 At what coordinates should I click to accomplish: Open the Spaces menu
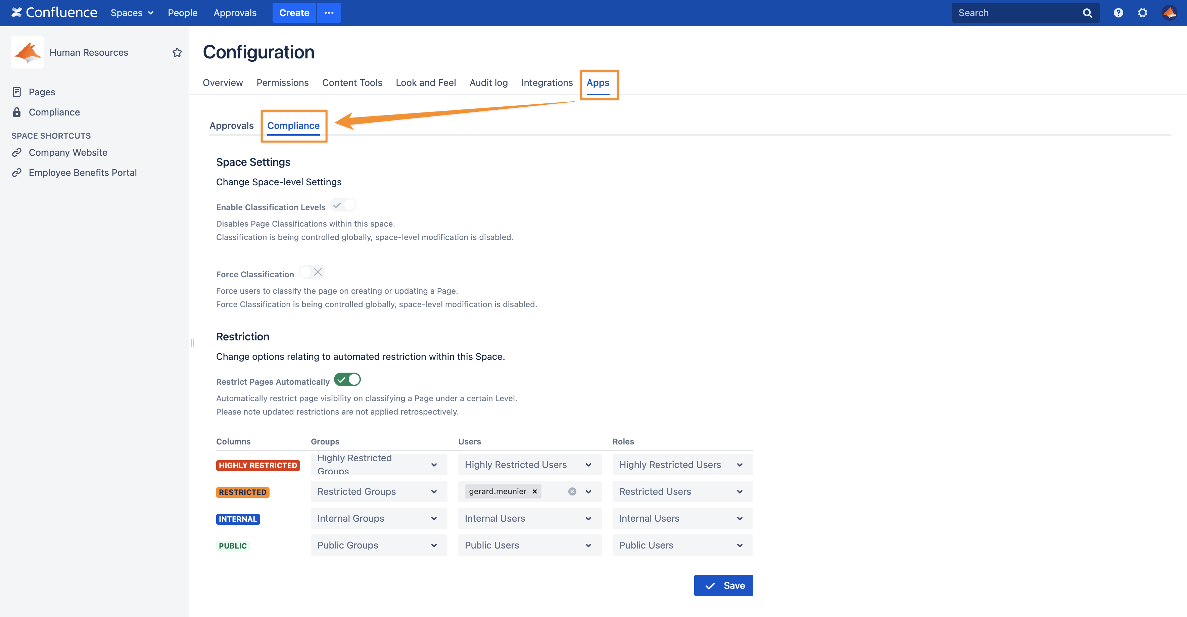tap(132, 13)
